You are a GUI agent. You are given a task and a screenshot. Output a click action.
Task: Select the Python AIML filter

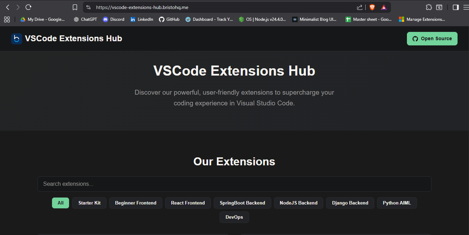click(396, 203)
